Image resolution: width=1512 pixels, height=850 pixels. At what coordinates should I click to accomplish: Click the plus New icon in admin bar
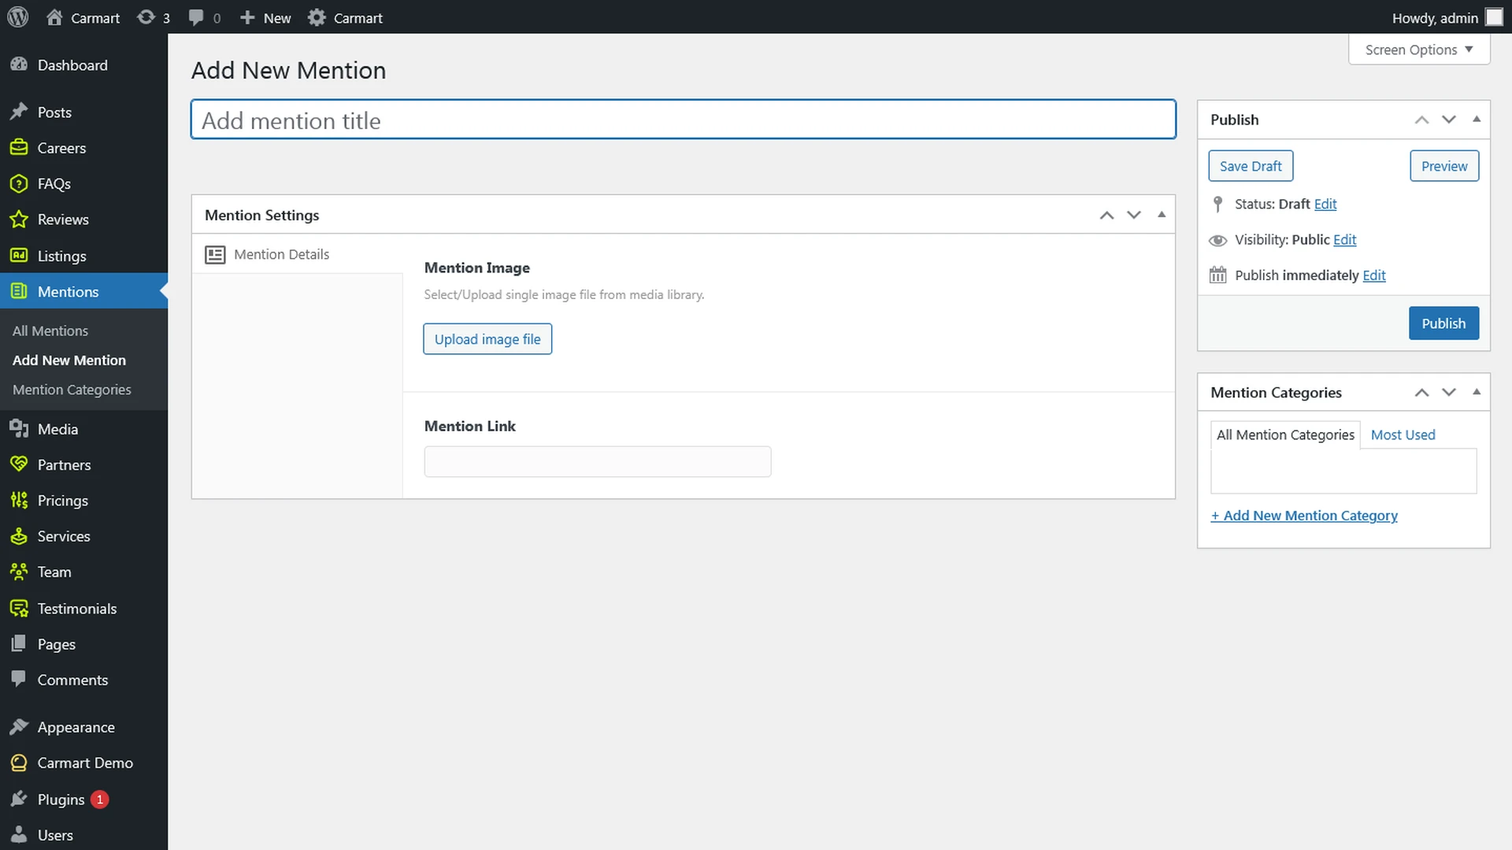click(x=247, y=17)
